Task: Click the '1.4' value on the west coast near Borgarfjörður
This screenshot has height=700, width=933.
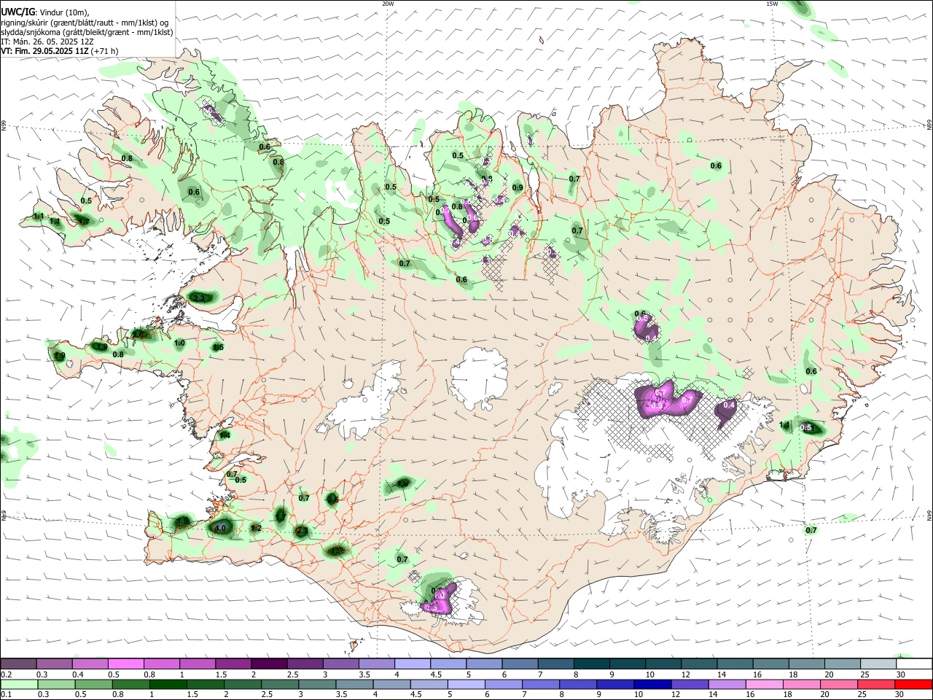Action: click(x=225, y=435)
